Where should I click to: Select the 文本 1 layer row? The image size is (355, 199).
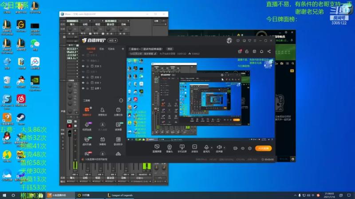pyautogui.click(x=103, y=83)
